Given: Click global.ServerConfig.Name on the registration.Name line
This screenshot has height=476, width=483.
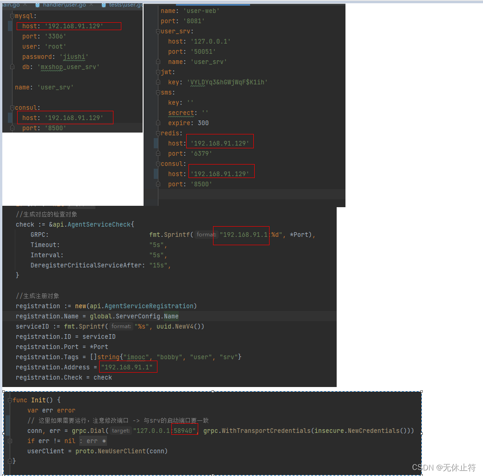Looking at the screenshot, I should (134, 316).
